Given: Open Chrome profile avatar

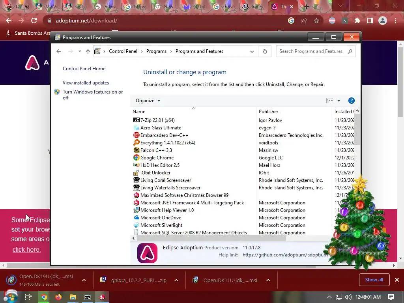Looking at the screenshot, I should tap(383, 21).
